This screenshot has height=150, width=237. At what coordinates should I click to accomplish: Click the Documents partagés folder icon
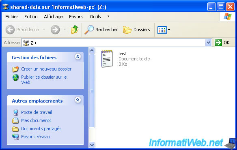[x=15, y=129]
